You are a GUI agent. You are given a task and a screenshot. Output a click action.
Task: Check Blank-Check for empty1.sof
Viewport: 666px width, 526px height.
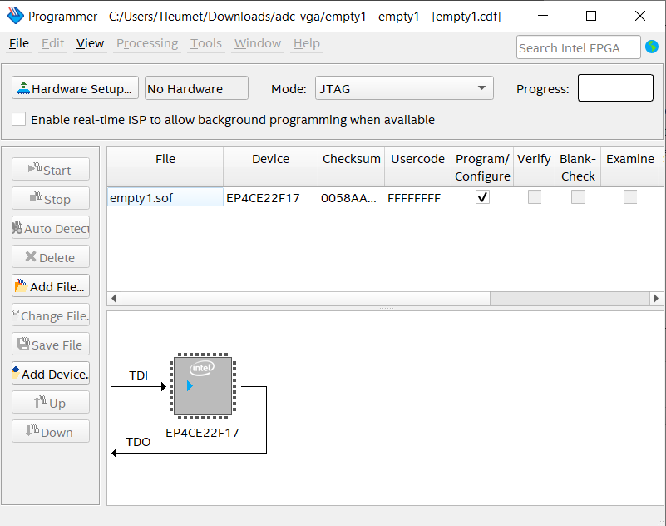[578, 197]
